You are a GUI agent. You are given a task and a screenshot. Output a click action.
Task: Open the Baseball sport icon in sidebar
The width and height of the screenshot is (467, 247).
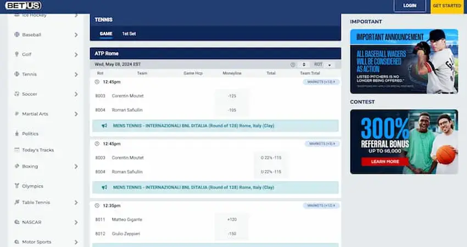(x=16, y=35)
